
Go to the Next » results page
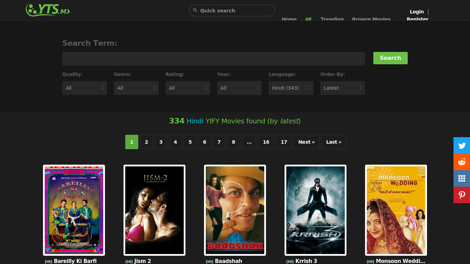(306, 142)
